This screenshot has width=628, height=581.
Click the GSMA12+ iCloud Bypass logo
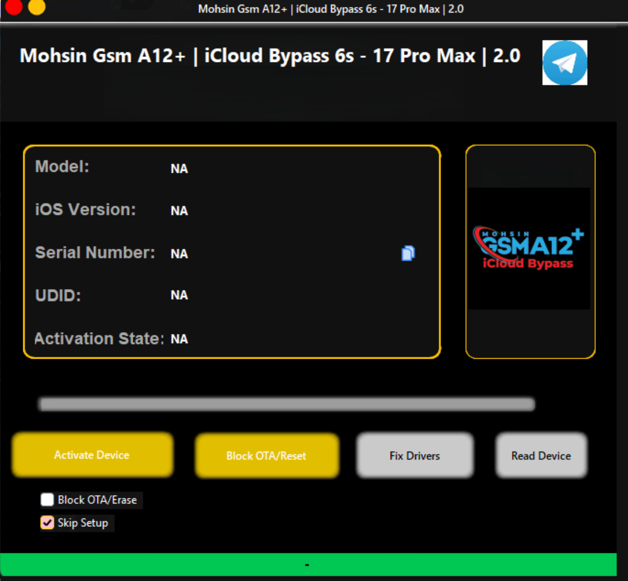pos(529,248)
